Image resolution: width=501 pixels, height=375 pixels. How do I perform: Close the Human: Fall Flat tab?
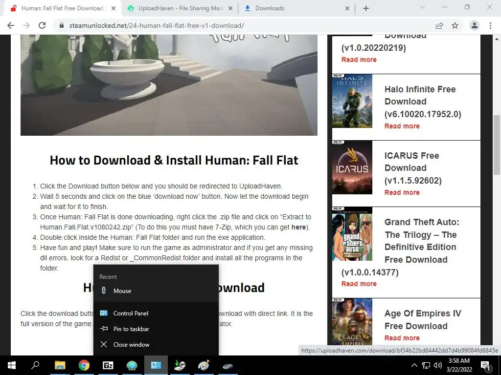(114, 8)
